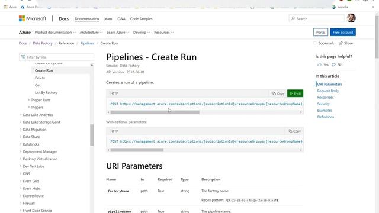
Task: Open the Learn tab
Action: click(x=108, y=18)
